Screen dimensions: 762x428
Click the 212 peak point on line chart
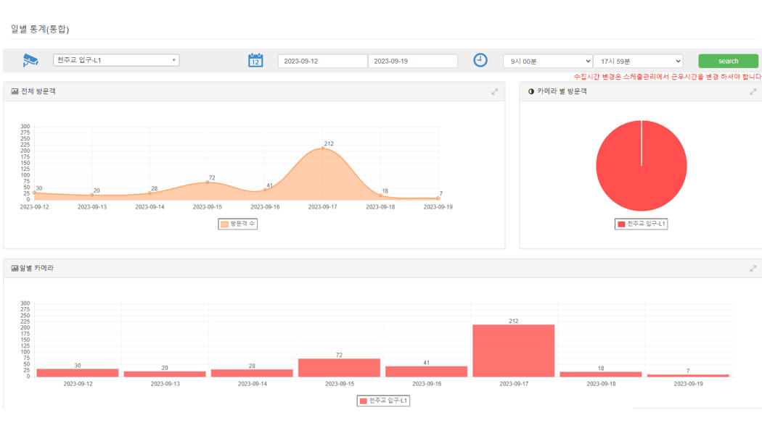coord(323,148)
